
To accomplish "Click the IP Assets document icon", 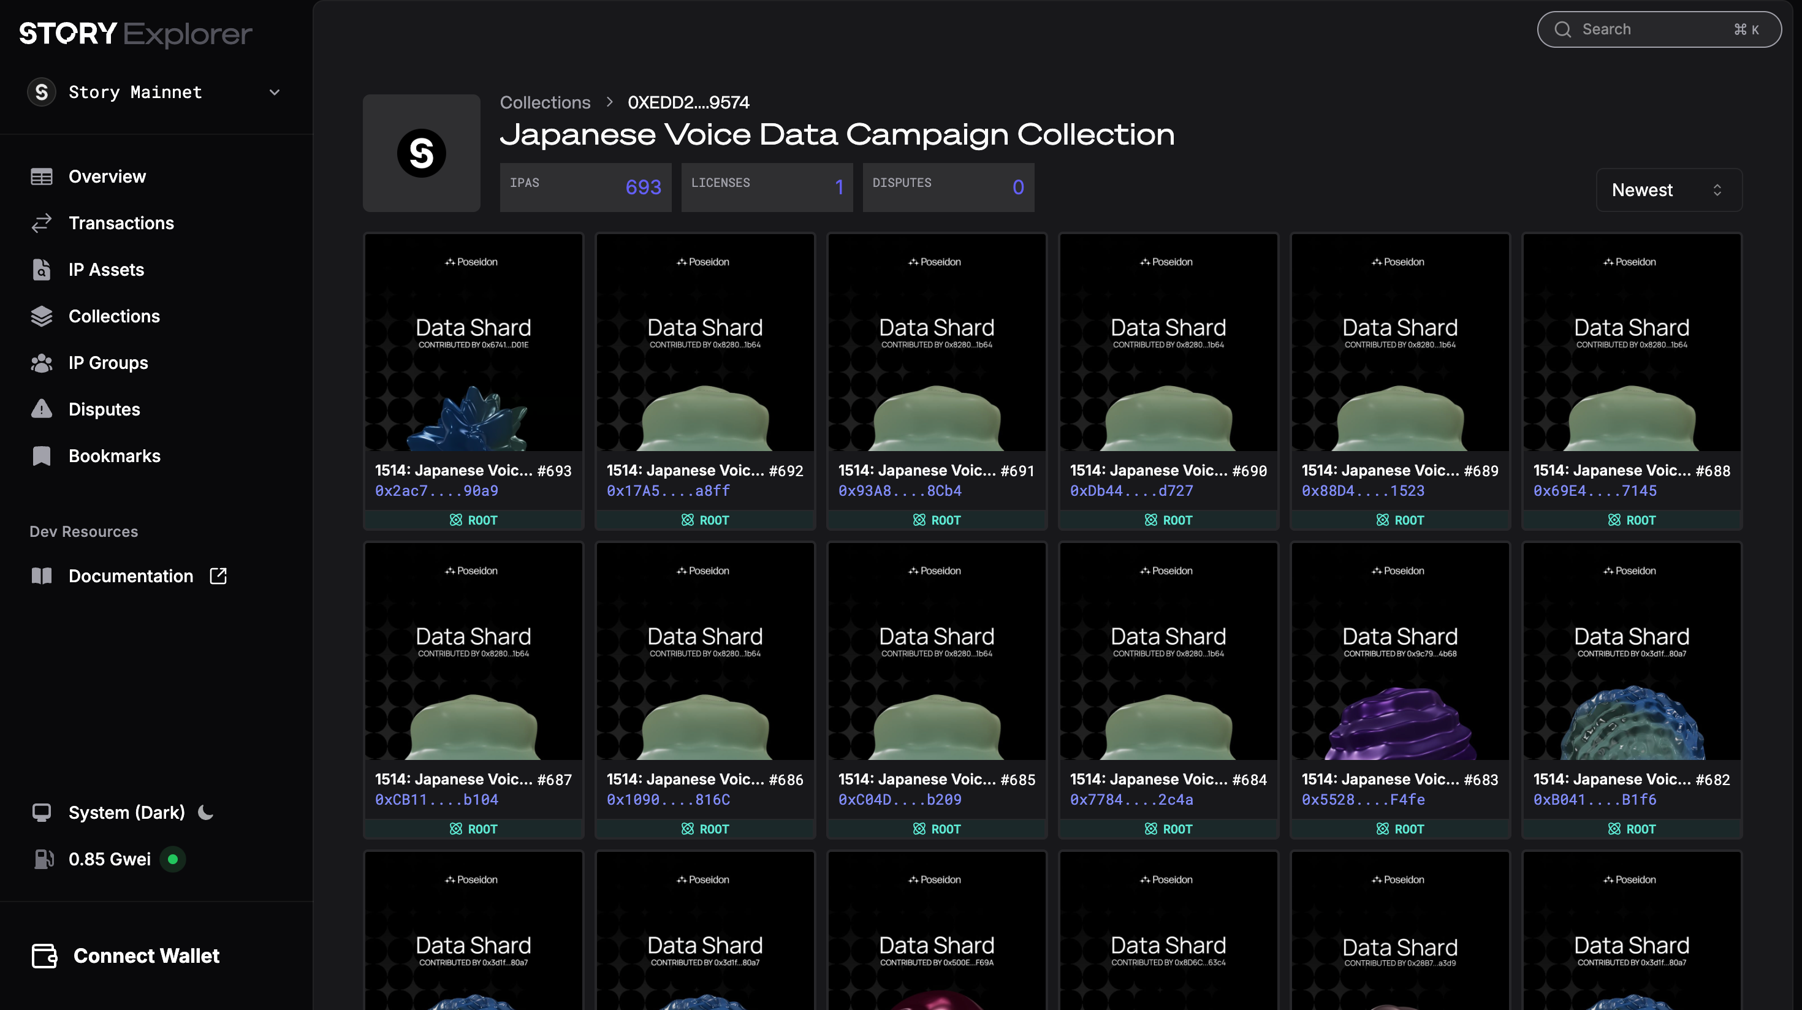I will click(x=41, y=269).
